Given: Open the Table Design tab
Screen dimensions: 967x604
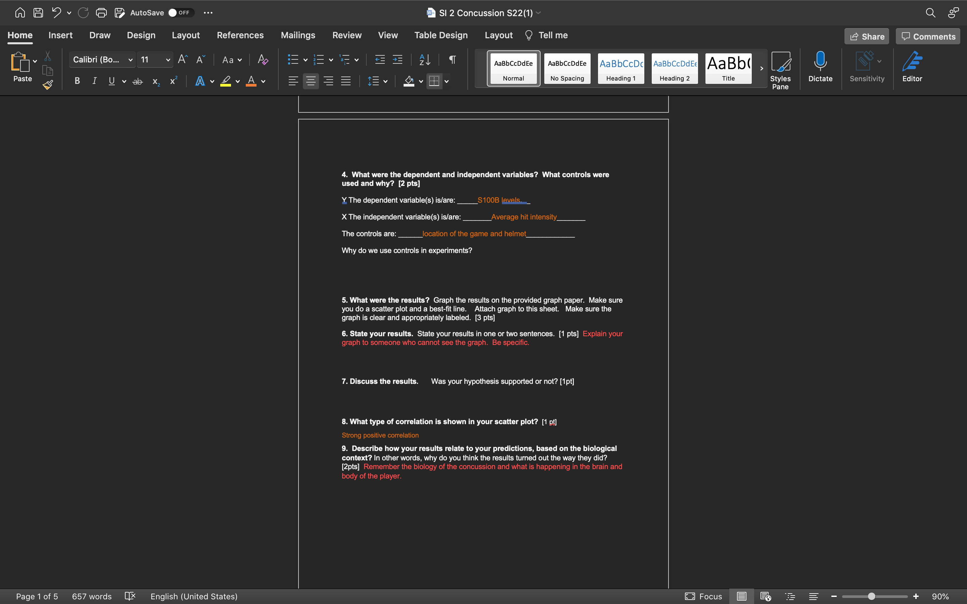Looking at the screenshot, I should 441,35.
